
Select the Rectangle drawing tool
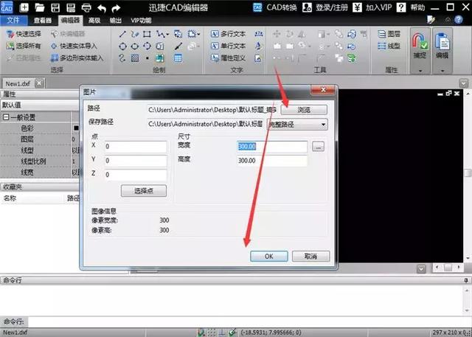pos(147,34)
